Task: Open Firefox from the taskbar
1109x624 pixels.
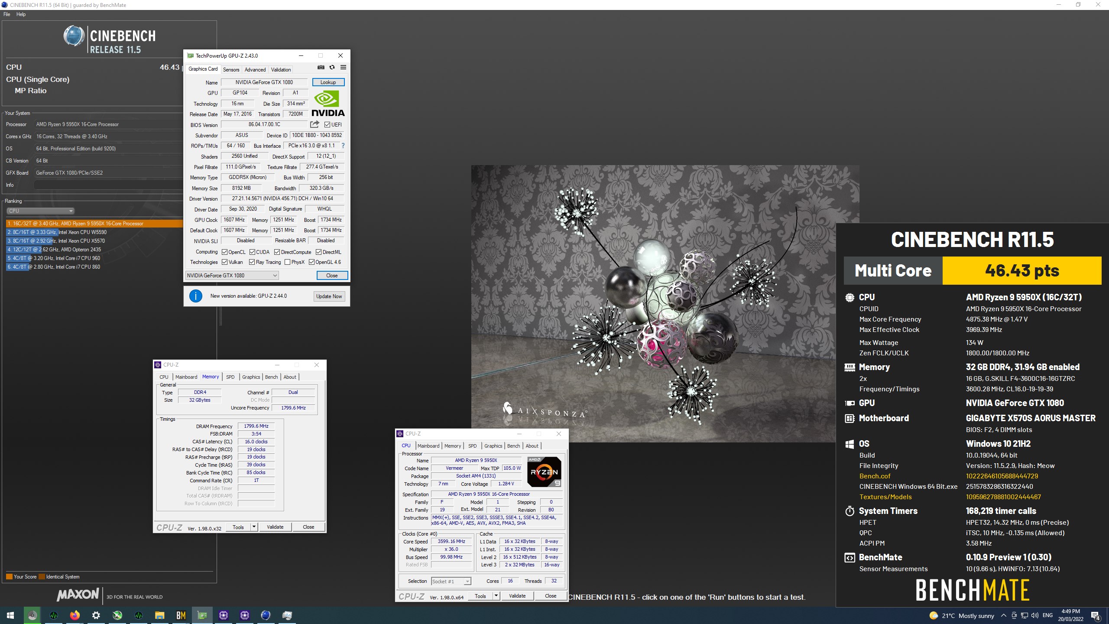Action: pyautogui.click(x=75, y=615)
